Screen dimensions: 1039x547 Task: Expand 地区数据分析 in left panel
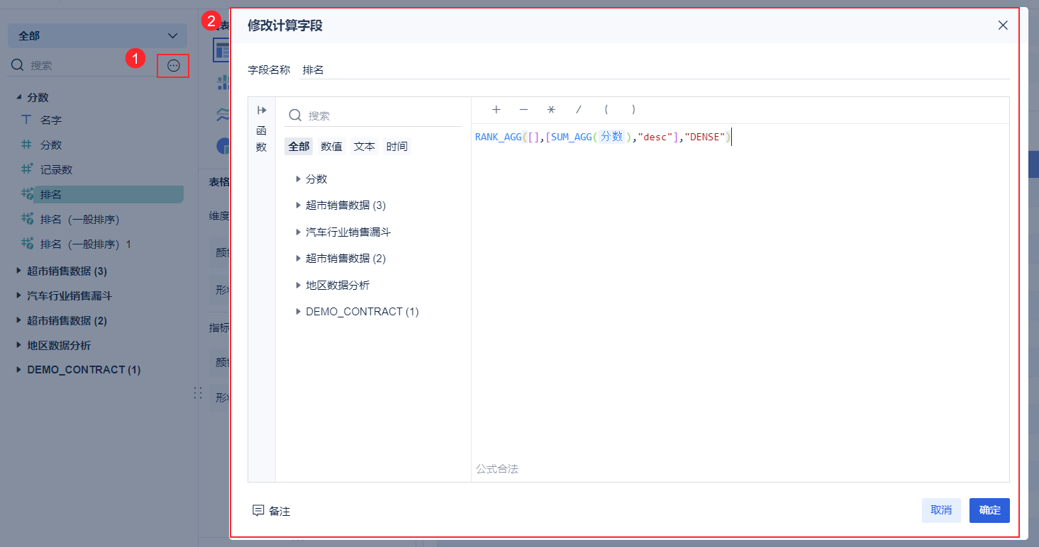19,345
